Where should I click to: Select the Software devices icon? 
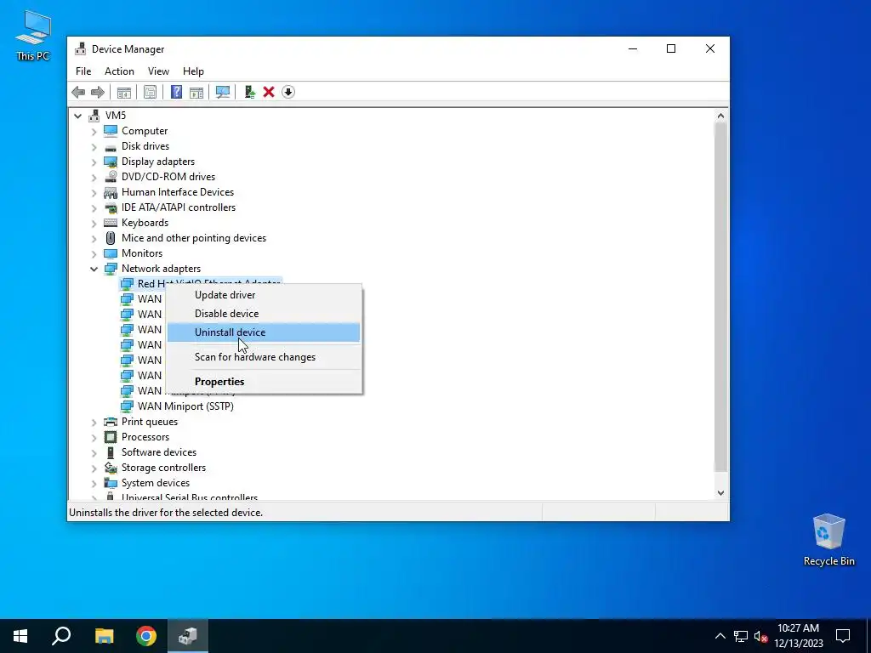[x=111, y=452]
